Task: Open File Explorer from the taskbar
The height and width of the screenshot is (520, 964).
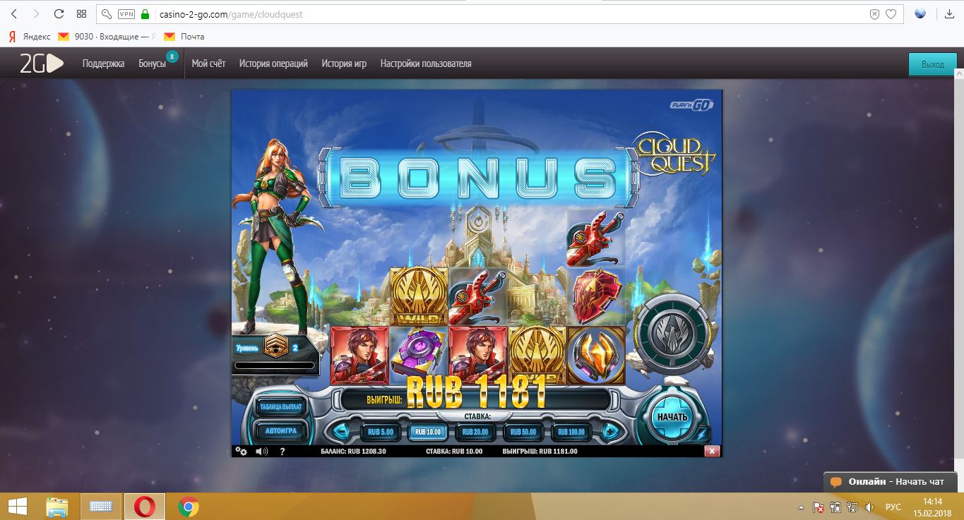Action: [x=57, y=507]
